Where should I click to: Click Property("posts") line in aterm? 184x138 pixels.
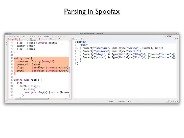pyautogui.click(x=128, y=57)
